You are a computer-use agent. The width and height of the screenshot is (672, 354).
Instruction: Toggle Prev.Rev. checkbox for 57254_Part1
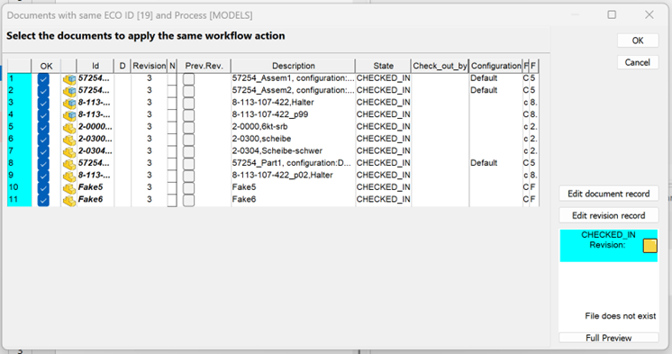(188, 164)
